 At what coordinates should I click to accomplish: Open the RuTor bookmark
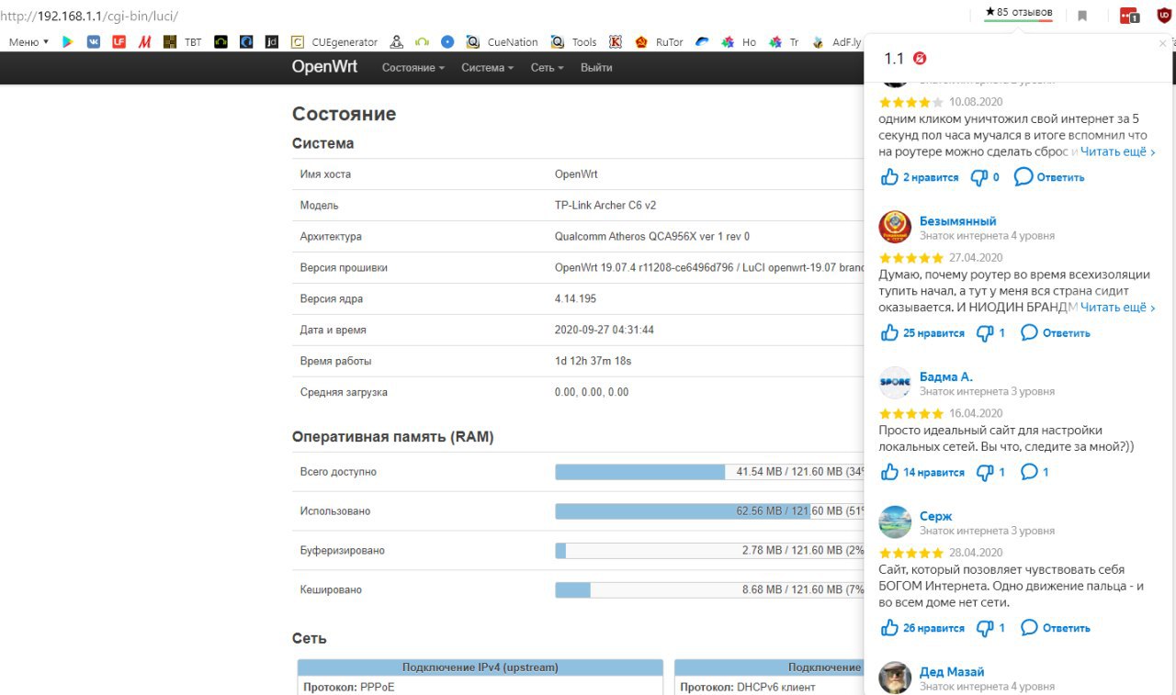coord(659,42)
